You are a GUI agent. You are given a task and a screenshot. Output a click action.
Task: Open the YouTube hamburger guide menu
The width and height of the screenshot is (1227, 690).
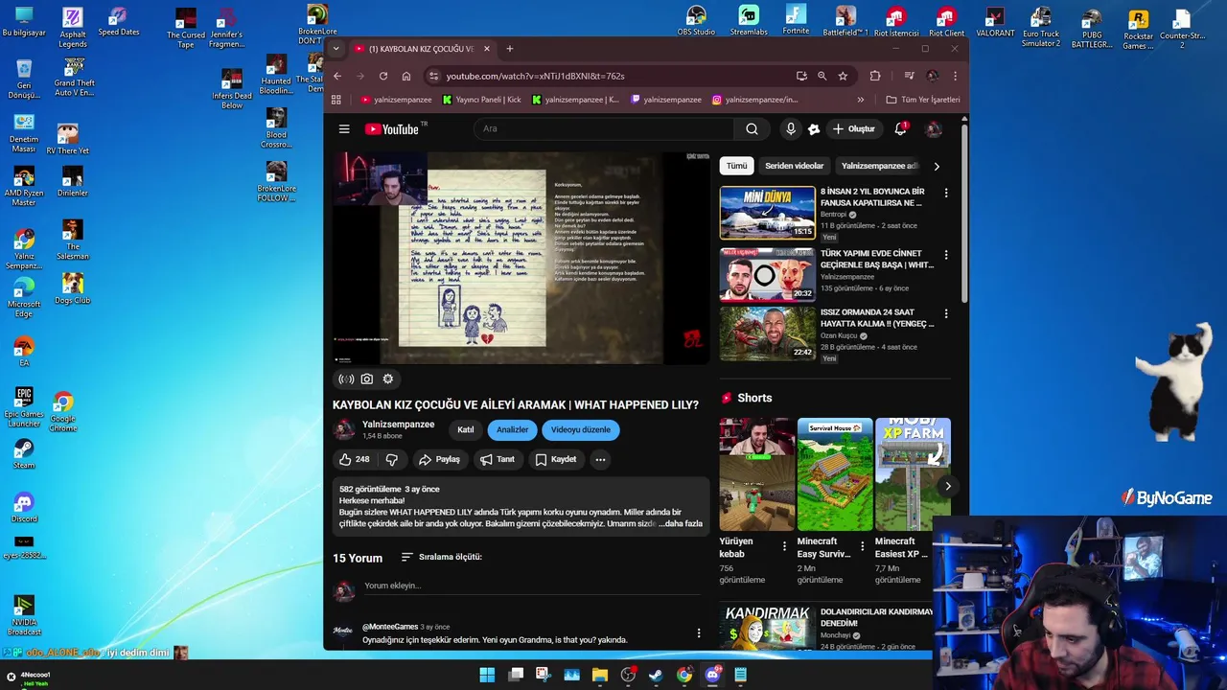344,128
